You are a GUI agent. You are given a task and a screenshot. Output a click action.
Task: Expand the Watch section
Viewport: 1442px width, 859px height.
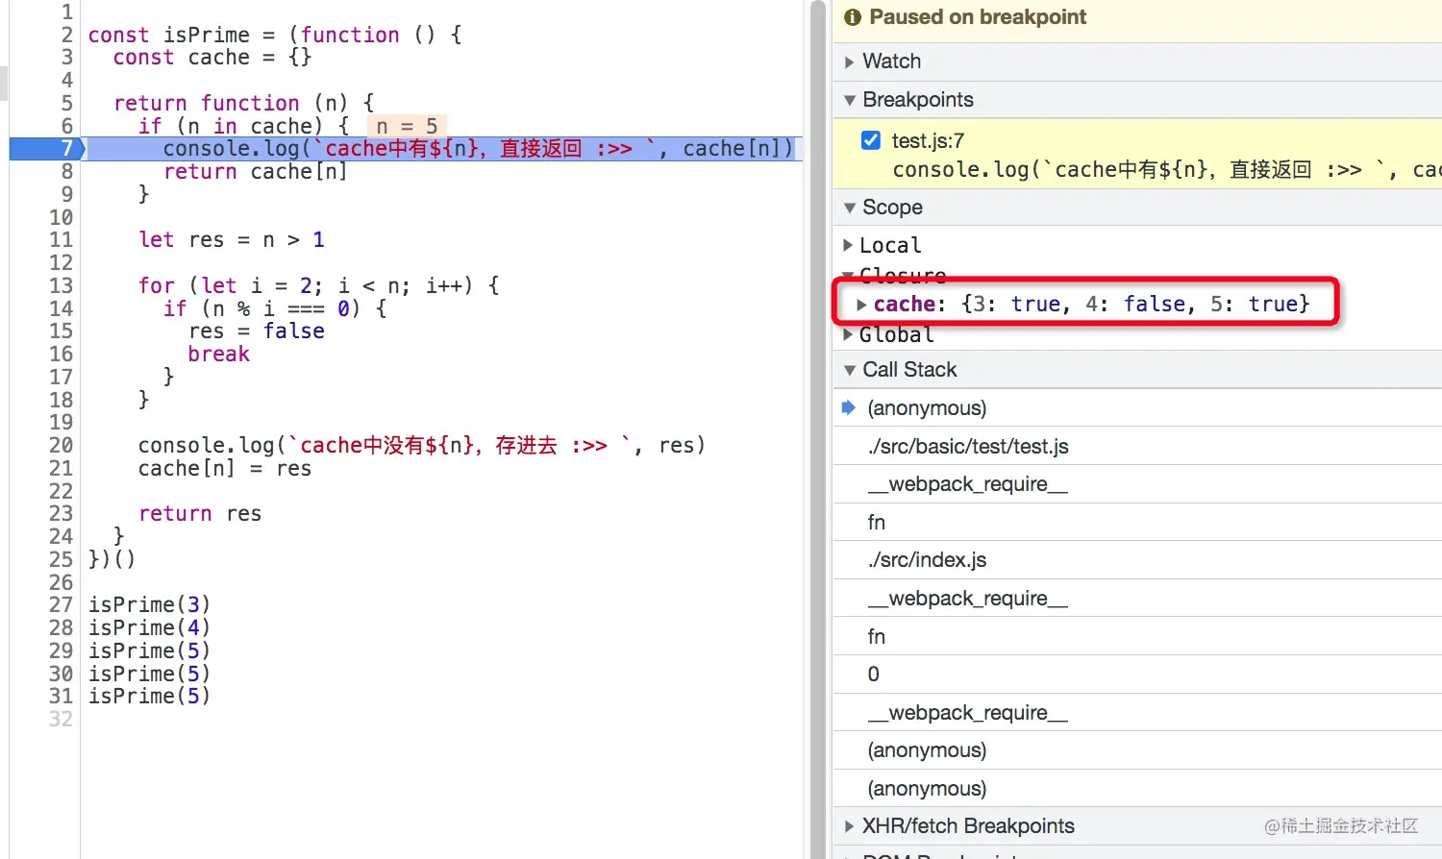(x=849, y=61)
